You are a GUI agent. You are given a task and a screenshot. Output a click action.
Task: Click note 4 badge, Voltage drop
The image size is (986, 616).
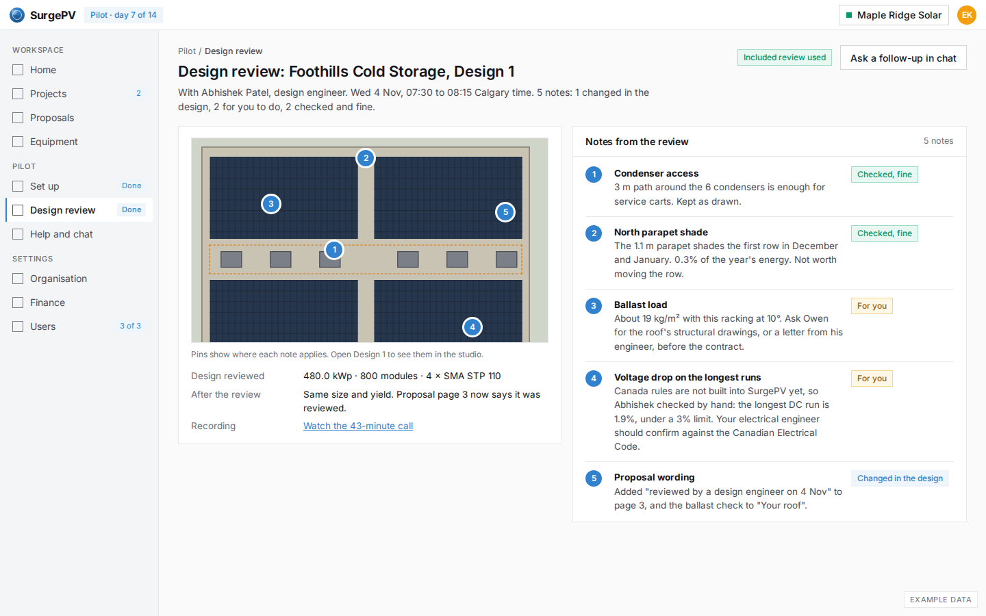[x=594, y=378]
